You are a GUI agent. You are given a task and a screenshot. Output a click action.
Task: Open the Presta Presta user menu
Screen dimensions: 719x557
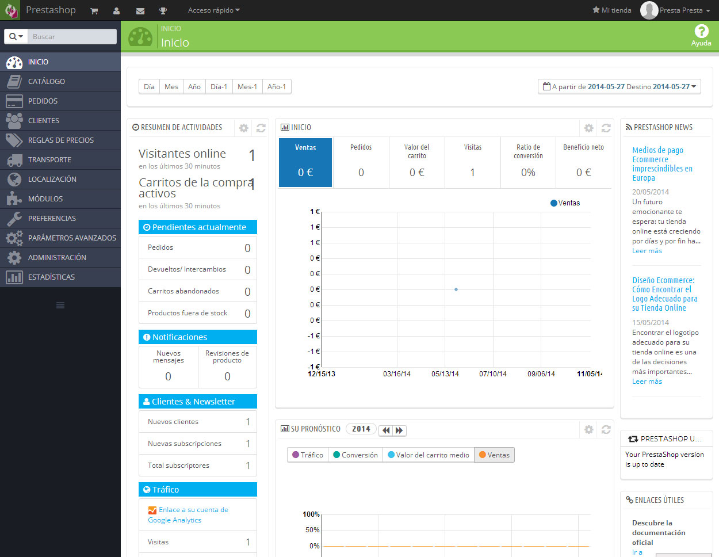click(x=684, y=10)
